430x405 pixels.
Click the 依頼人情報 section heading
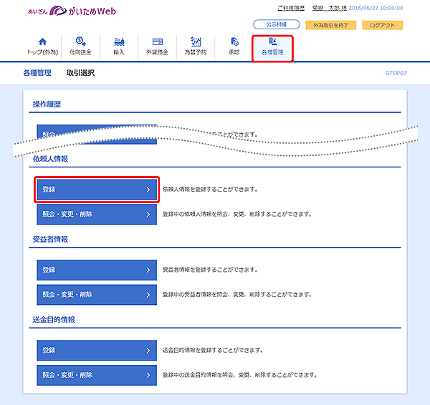[50, 159]
